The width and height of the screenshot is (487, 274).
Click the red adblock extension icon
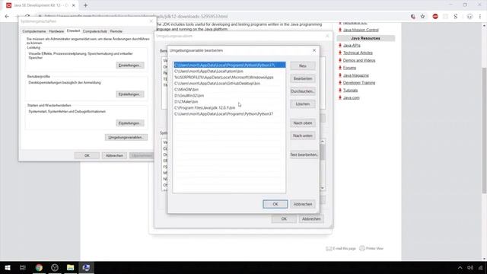[x=435, y=17]
